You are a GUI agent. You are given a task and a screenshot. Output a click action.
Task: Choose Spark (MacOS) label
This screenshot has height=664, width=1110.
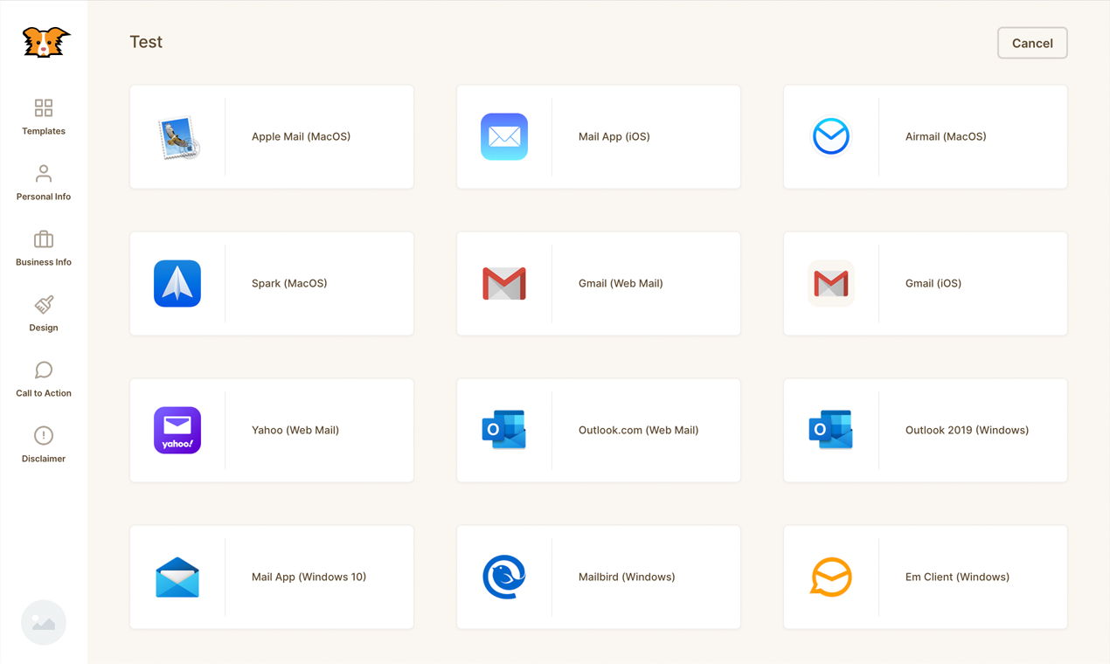[289, 283]
